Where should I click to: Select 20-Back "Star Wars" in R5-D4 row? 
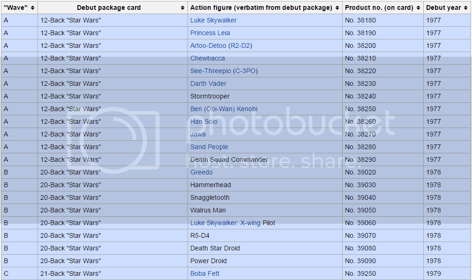tap(70, 235)
